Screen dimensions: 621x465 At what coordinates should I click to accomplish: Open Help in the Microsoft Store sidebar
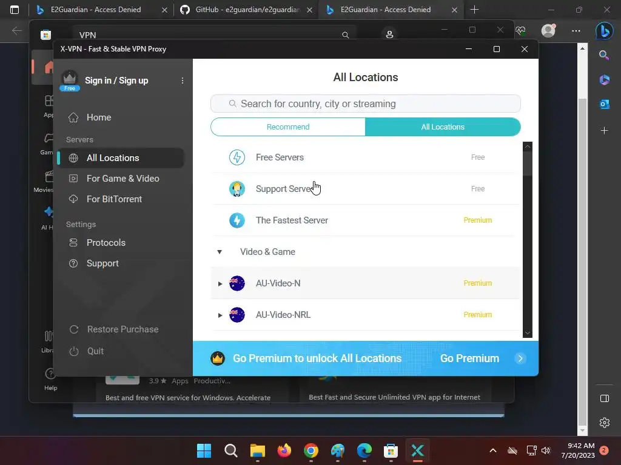click(x=50, y=379)
